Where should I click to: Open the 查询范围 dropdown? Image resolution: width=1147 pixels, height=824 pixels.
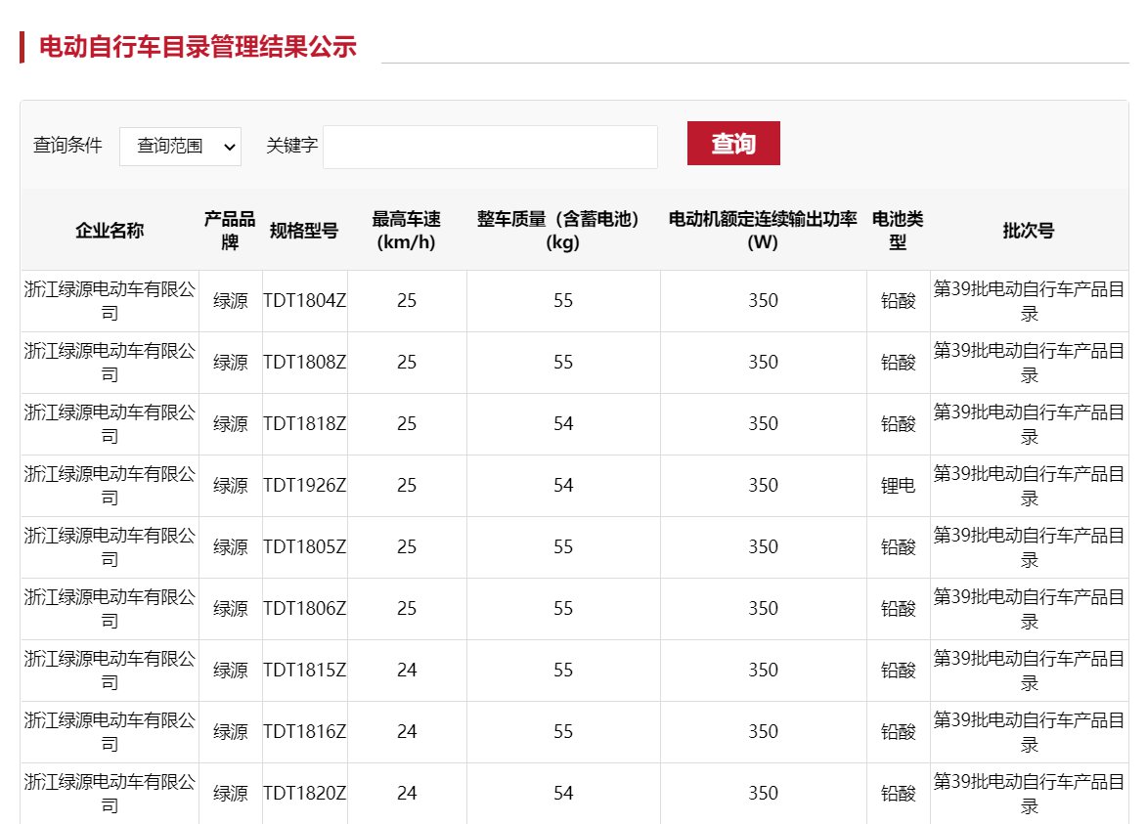click(180, 146)
